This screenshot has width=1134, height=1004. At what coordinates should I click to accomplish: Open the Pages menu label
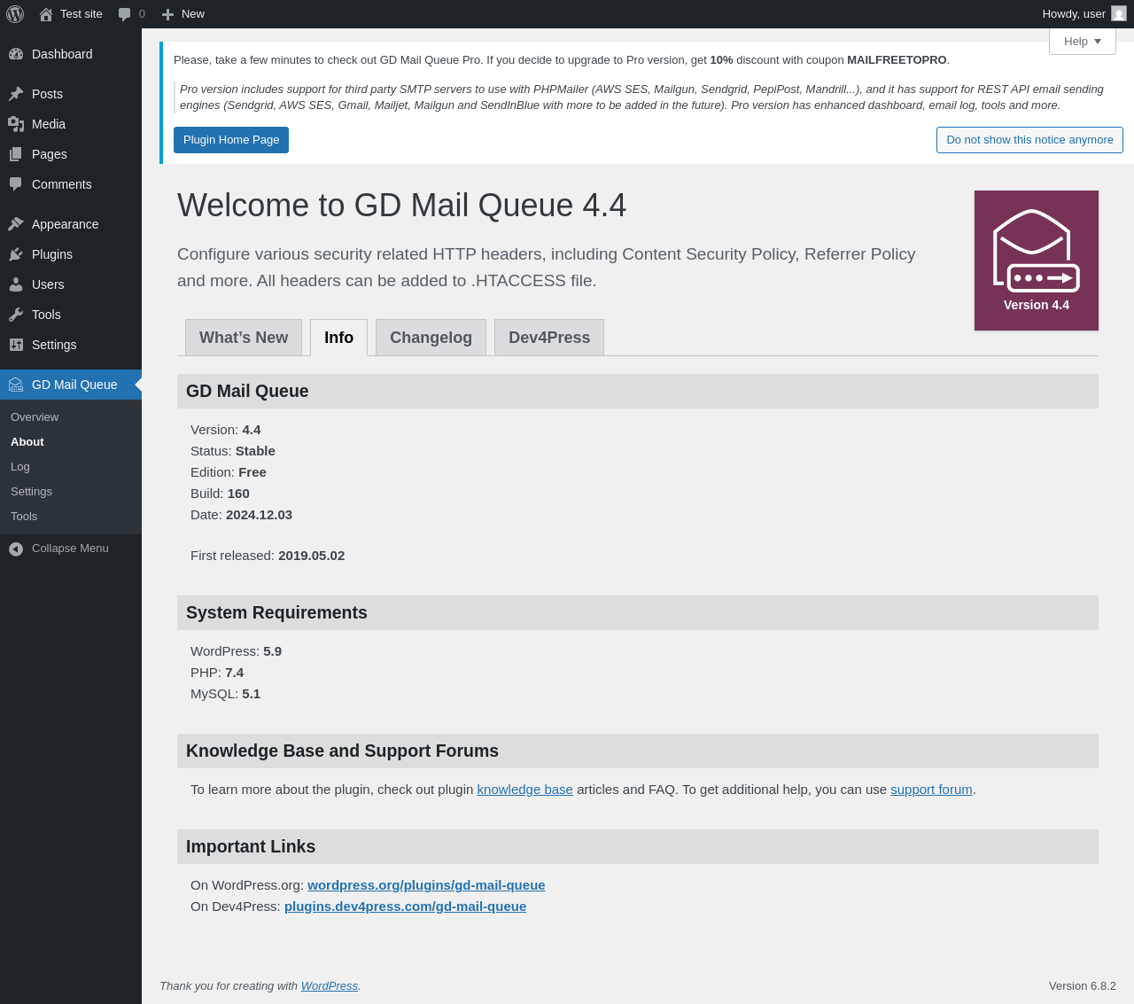click(50, 154)
